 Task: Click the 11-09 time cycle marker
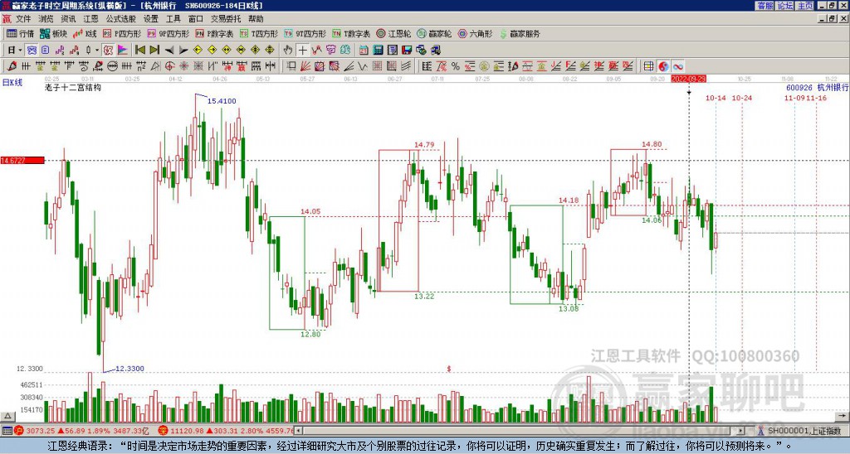[x=794, y=98]
